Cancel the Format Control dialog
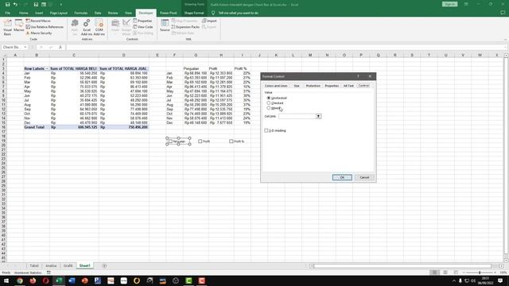The width and height of the screenshot is (509, 286). tap(364, 177)
